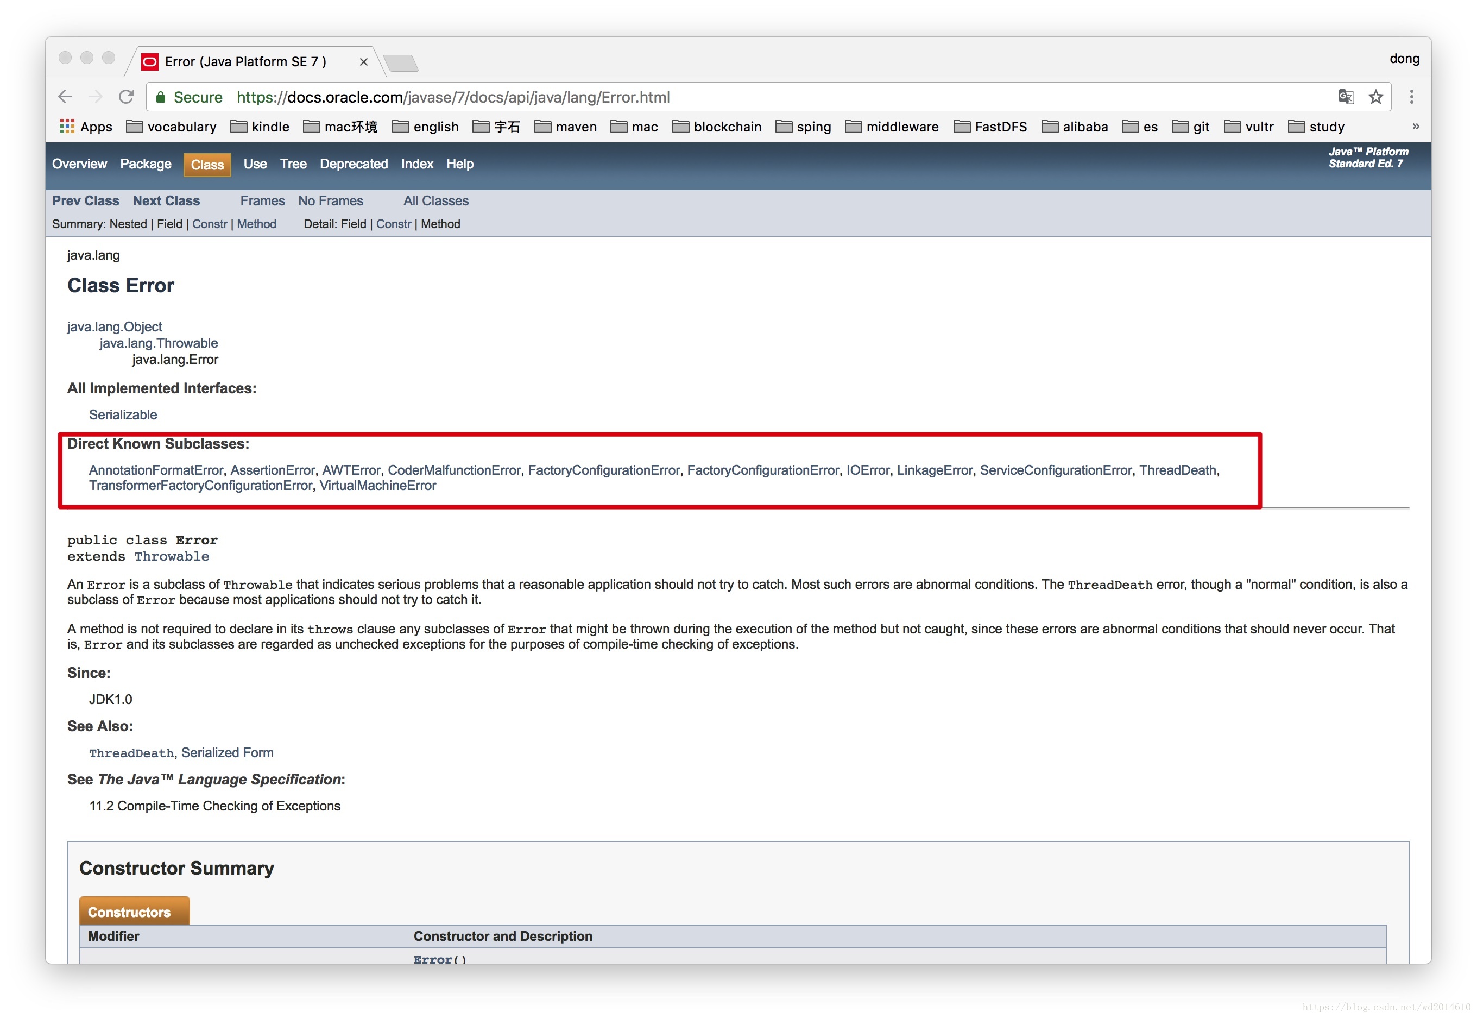Screen dimensions: 1477x1018
Task: Jump to Summary Method section
Action: 257,224
